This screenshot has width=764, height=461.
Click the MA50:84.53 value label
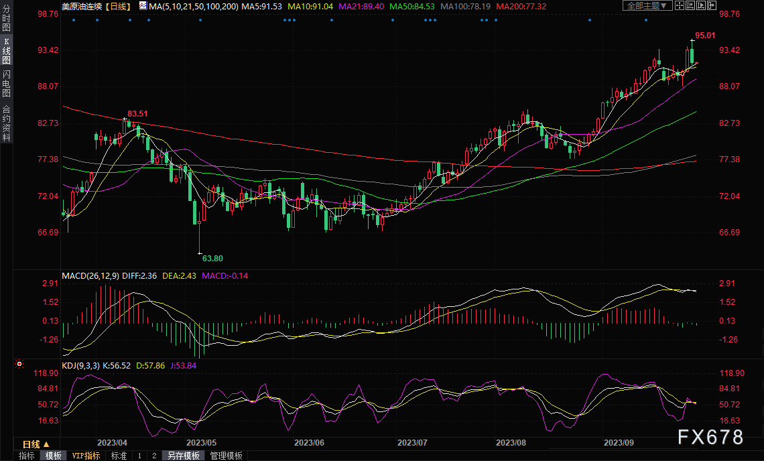[x=412, y=6]
